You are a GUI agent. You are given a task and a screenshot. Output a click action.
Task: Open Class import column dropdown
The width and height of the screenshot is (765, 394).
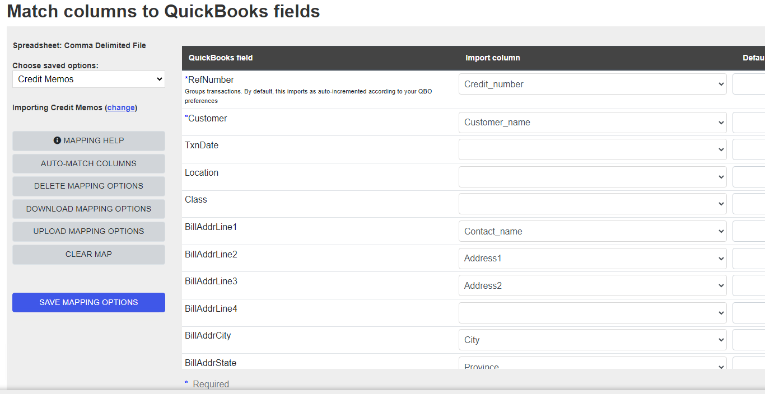593,204
